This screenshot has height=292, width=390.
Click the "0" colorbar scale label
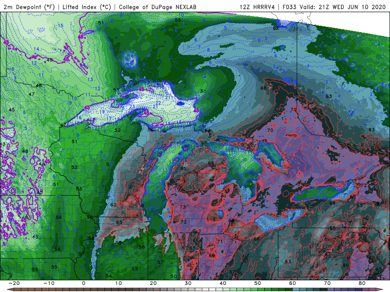coord(83,283)
